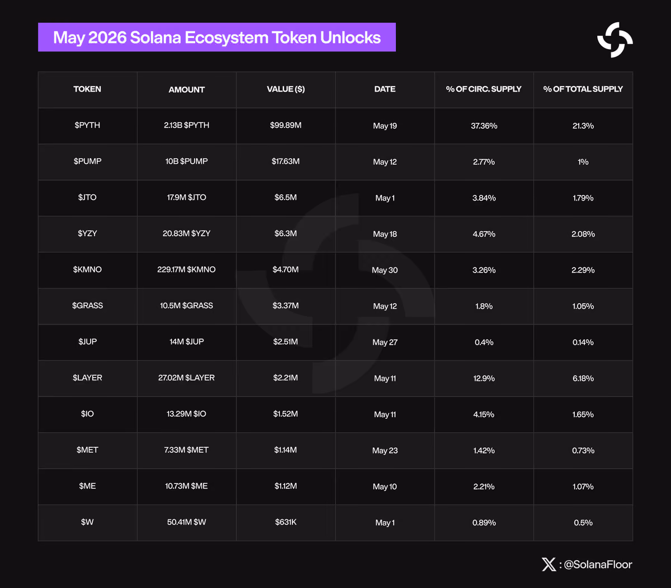Click the TOKEN column header

tap(87, 89)
